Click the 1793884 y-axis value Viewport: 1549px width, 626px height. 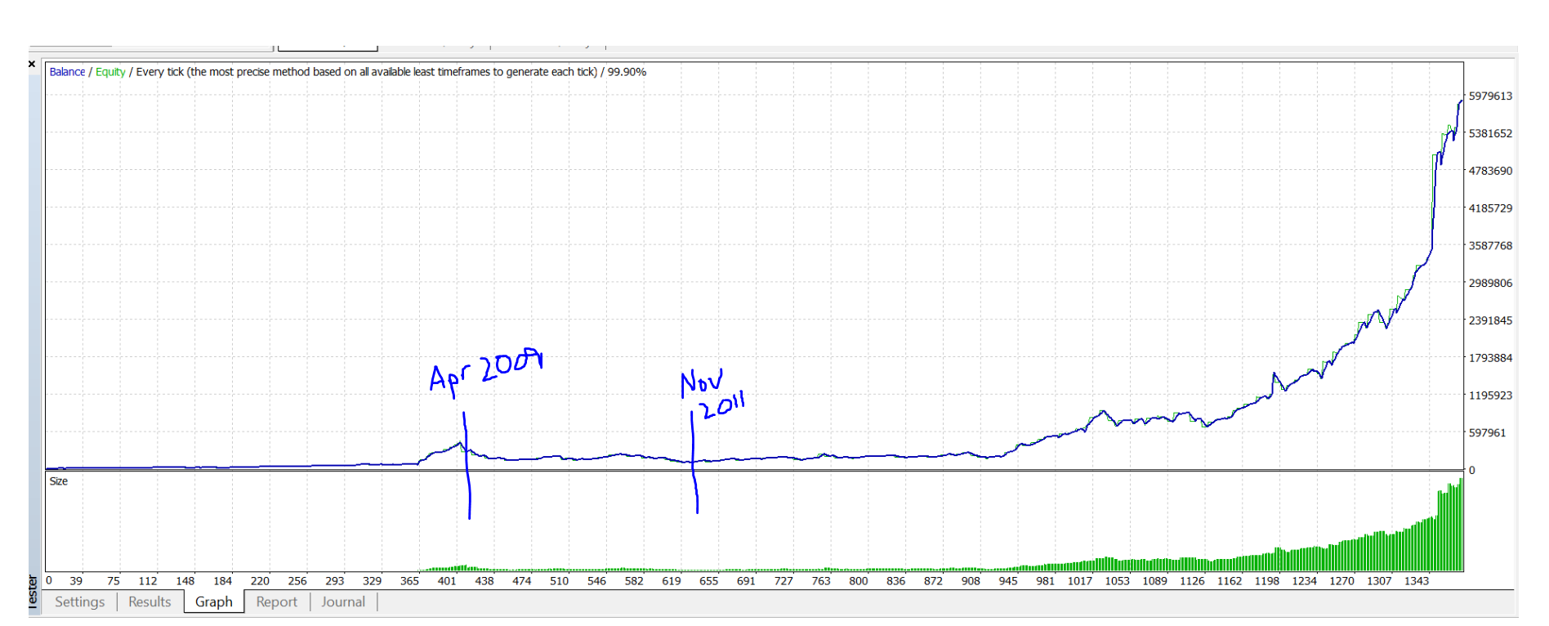pos(1490,358)
